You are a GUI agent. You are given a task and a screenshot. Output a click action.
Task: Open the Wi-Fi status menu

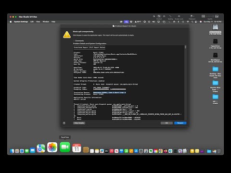(188, 22)
